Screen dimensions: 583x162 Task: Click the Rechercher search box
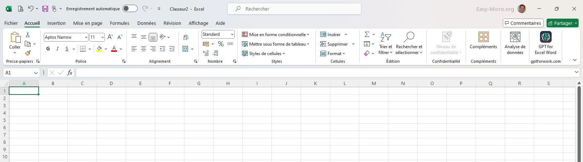(x=294, y=9)
